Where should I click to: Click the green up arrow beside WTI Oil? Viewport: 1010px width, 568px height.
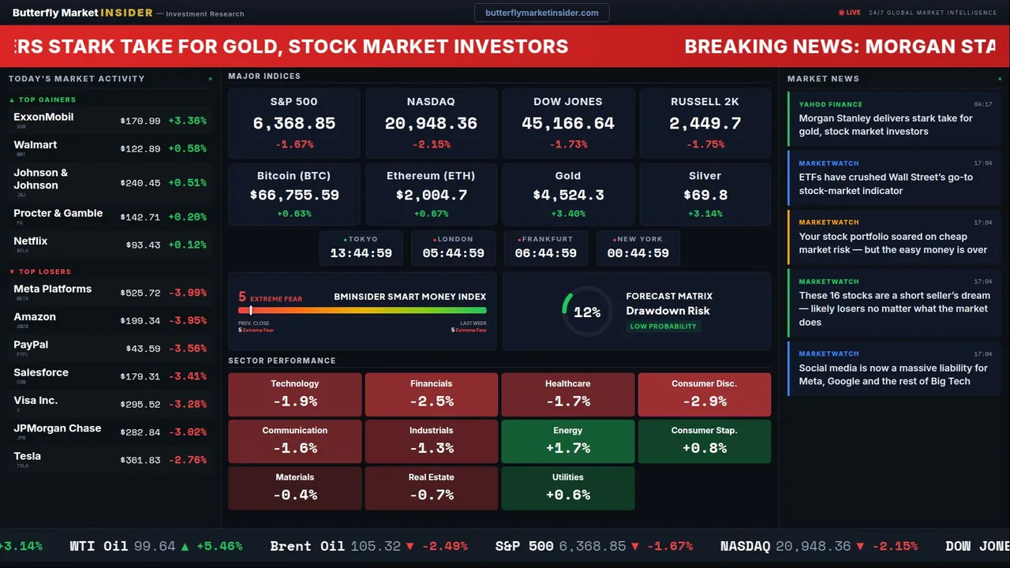(x=185, y=546)
